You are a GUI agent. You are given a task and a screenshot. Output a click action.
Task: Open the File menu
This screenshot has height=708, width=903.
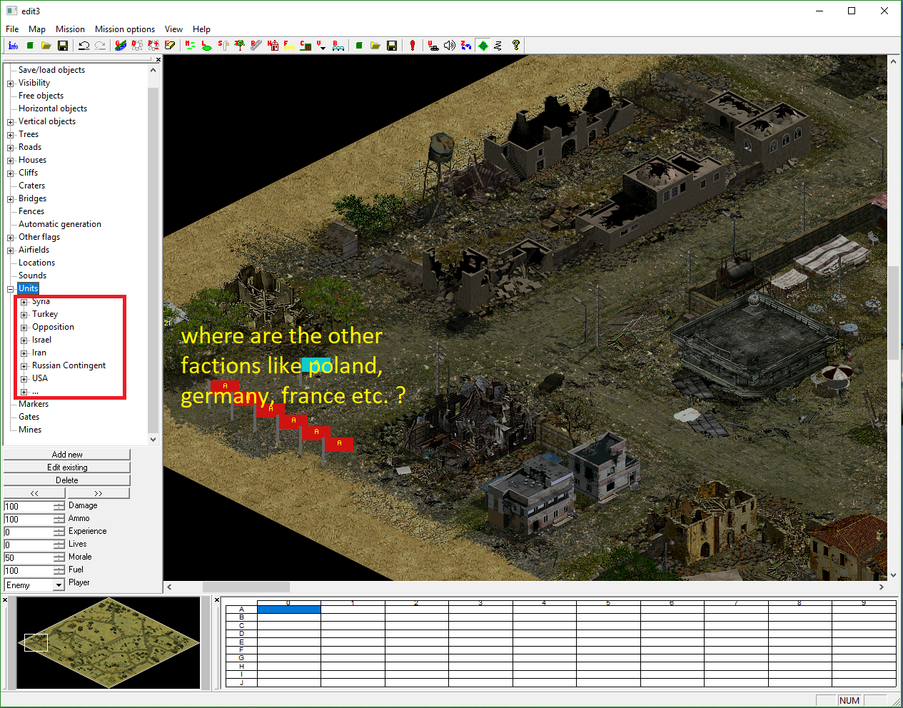pos(12,29)
